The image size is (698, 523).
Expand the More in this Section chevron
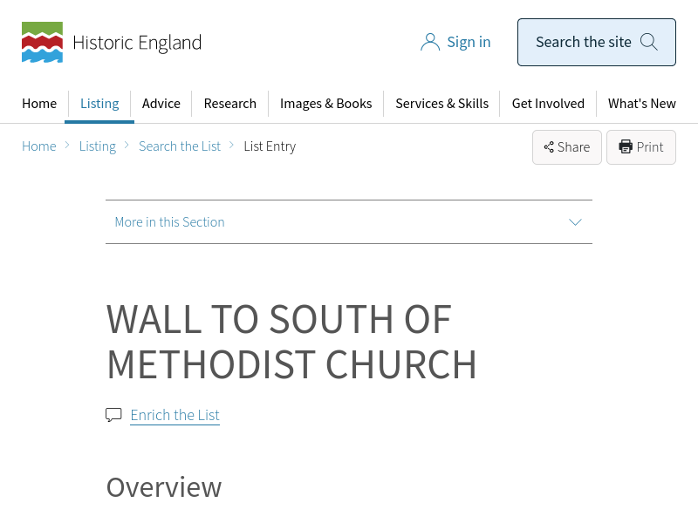[x=575, y=222]
